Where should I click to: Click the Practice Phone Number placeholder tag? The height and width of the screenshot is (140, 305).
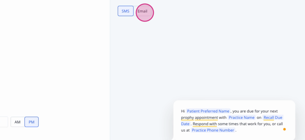pyautogui.click(x=213, y=130)
